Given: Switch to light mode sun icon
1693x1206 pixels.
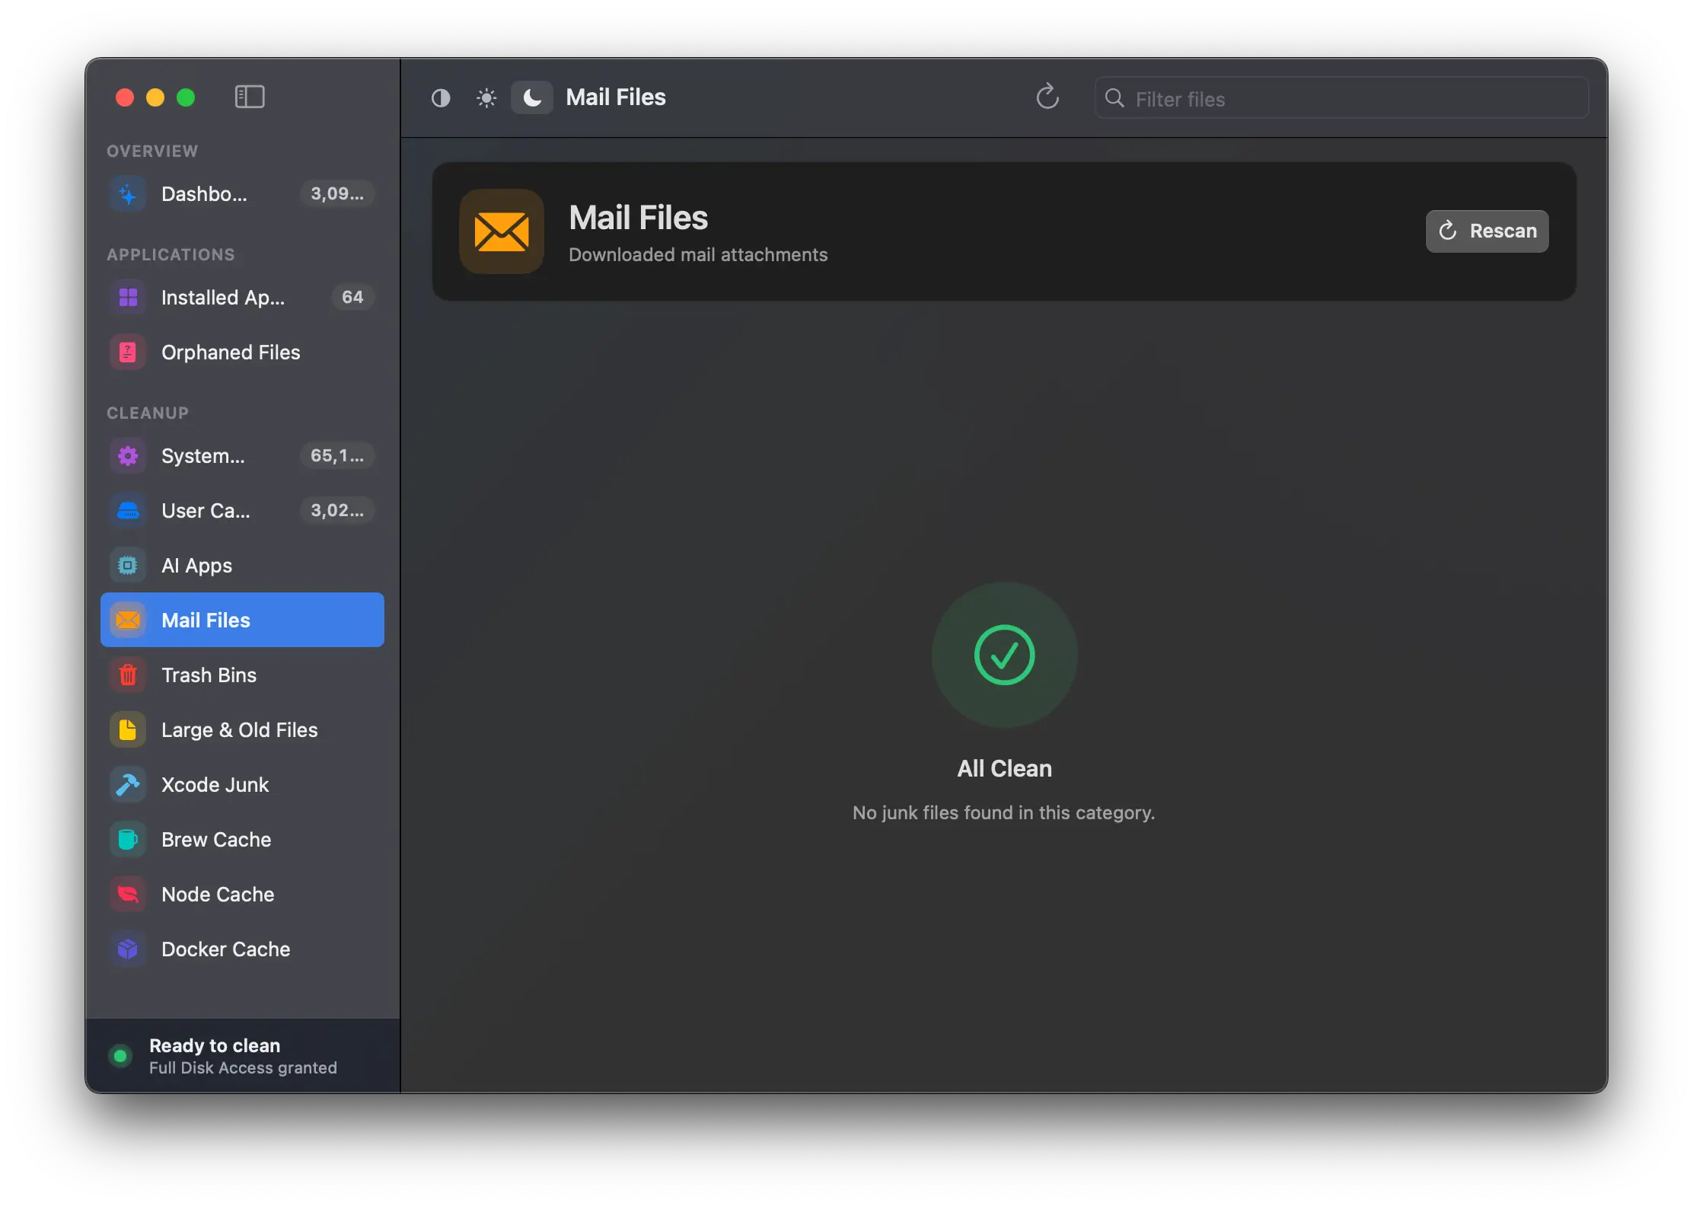Looking at the screenshot, I should (486, 98).
